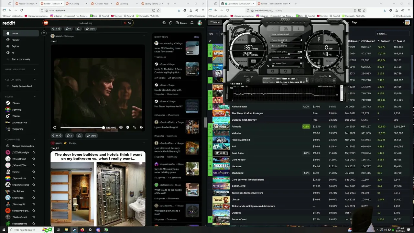Screen dimensions: 414x233
Task: Adjust Afterburner Fan Speed slider
Action: point(285,66)
